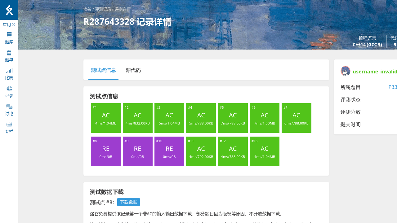Image resolution: width=397 pixels, height=223 pixels.
Task: Switch to the 测试点信息 tab
Action: [x=103, y=70]
